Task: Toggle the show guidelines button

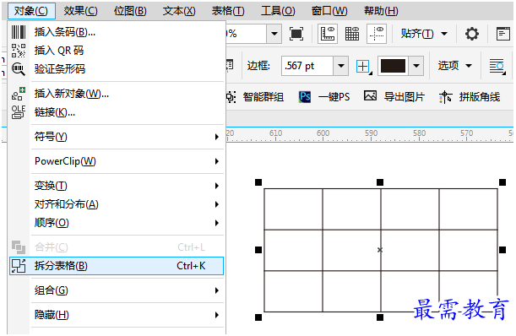Action: (x=377, y=34)
